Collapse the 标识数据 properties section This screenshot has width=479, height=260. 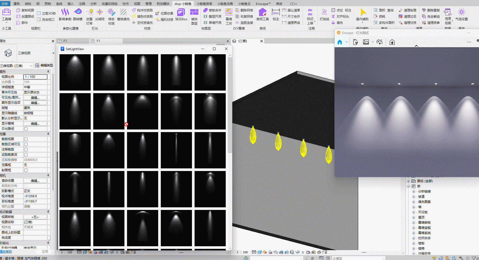coord(48,212)
